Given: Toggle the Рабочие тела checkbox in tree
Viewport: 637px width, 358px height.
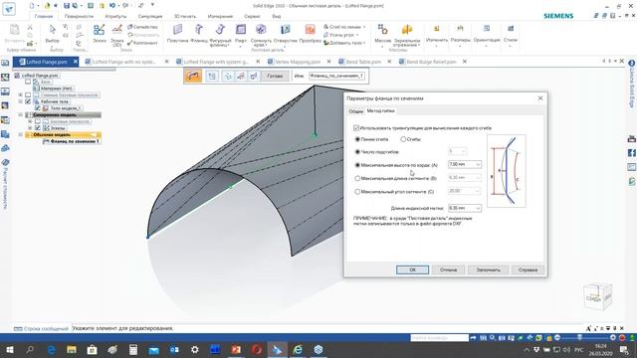Looking at the screenshot, I should (28, 101).
